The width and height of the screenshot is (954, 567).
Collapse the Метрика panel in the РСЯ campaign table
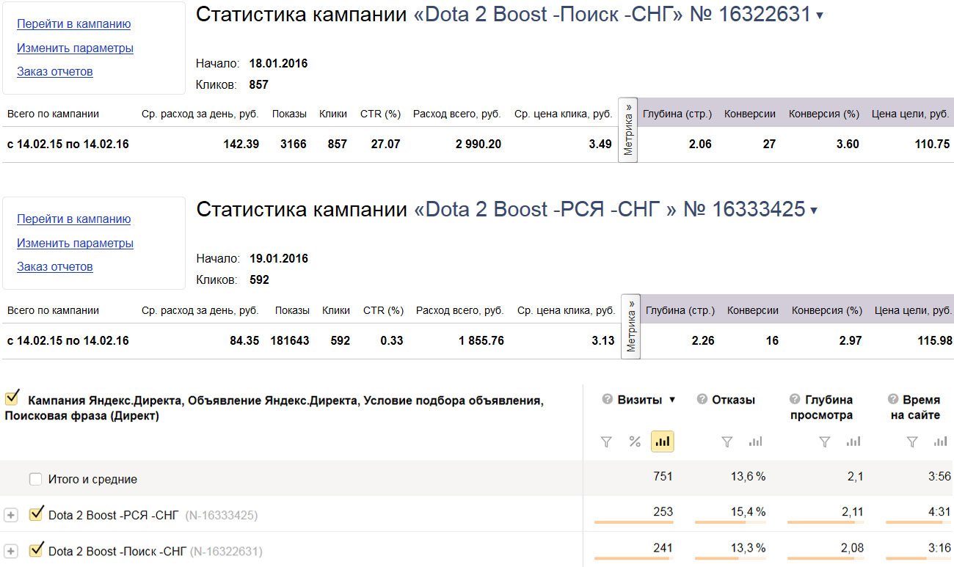pyautogui.click(x=631, y=326)
